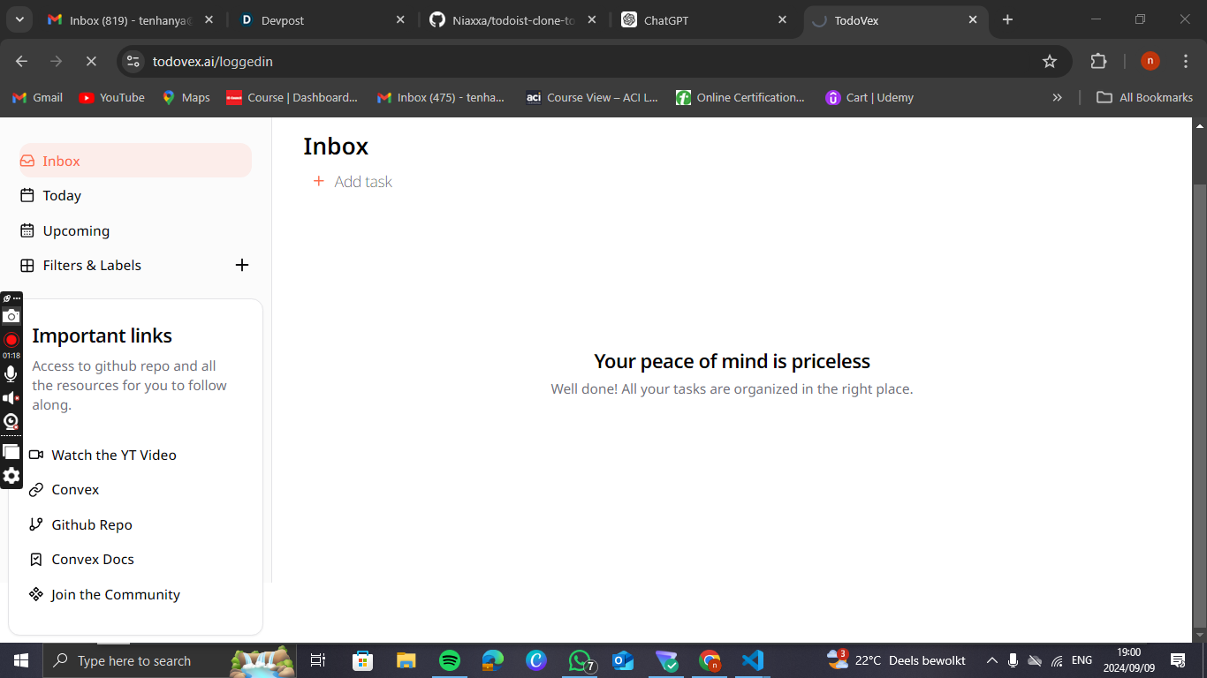Viewport: 1207px width, 678px height.
Task: Open File Explorer from taskbar
Action: click(406, 660)
